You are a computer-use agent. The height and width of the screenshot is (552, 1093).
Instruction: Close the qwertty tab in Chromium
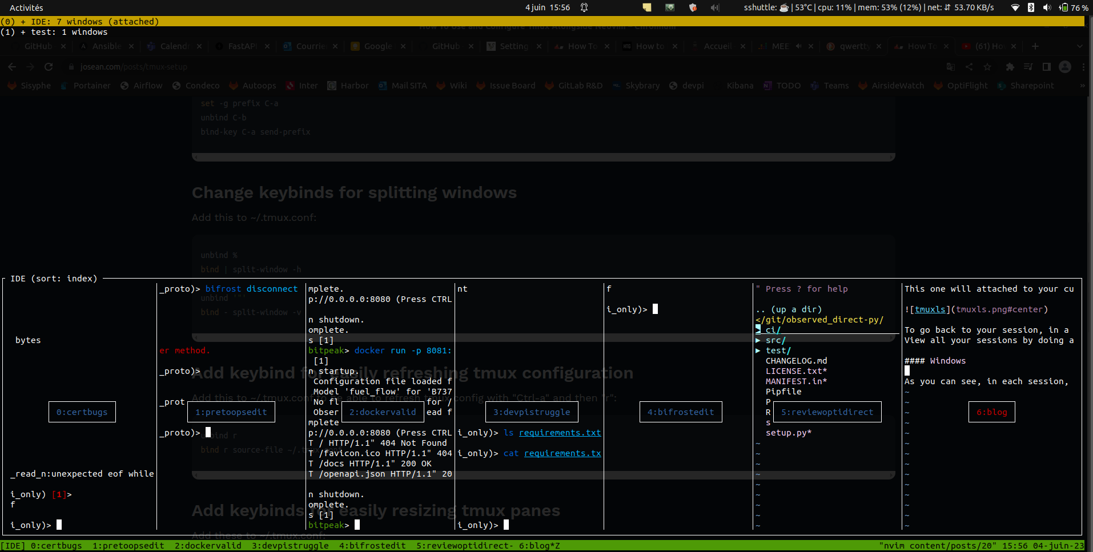coord(879,46)
